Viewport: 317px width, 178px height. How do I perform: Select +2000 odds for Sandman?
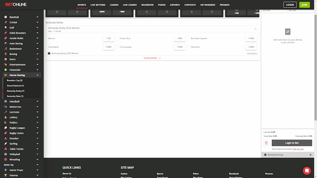click(251, 47)
